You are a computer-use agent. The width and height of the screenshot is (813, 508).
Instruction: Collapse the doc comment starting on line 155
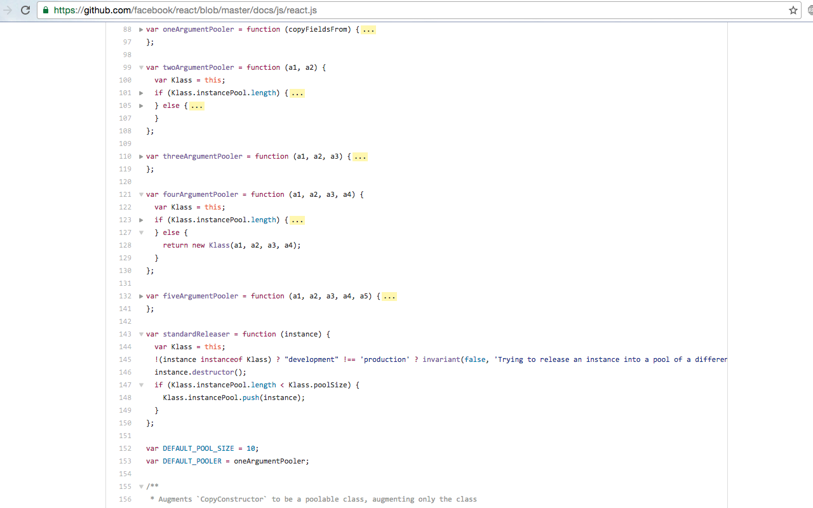pyautogui.click(x=141, y=486)
